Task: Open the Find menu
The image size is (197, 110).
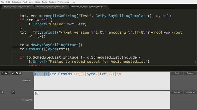Action: (x=25, y=2)
